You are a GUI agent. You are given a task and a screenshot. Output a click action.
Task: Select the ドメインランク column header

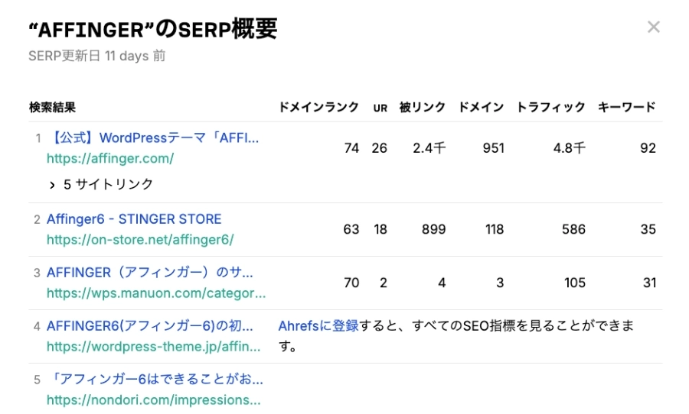318,107
